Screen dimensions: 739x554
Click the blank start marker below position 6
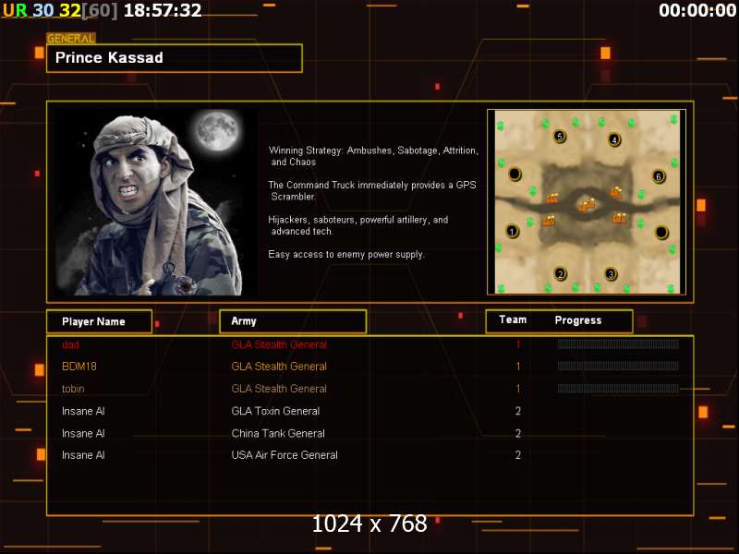(x=661, y=233)
